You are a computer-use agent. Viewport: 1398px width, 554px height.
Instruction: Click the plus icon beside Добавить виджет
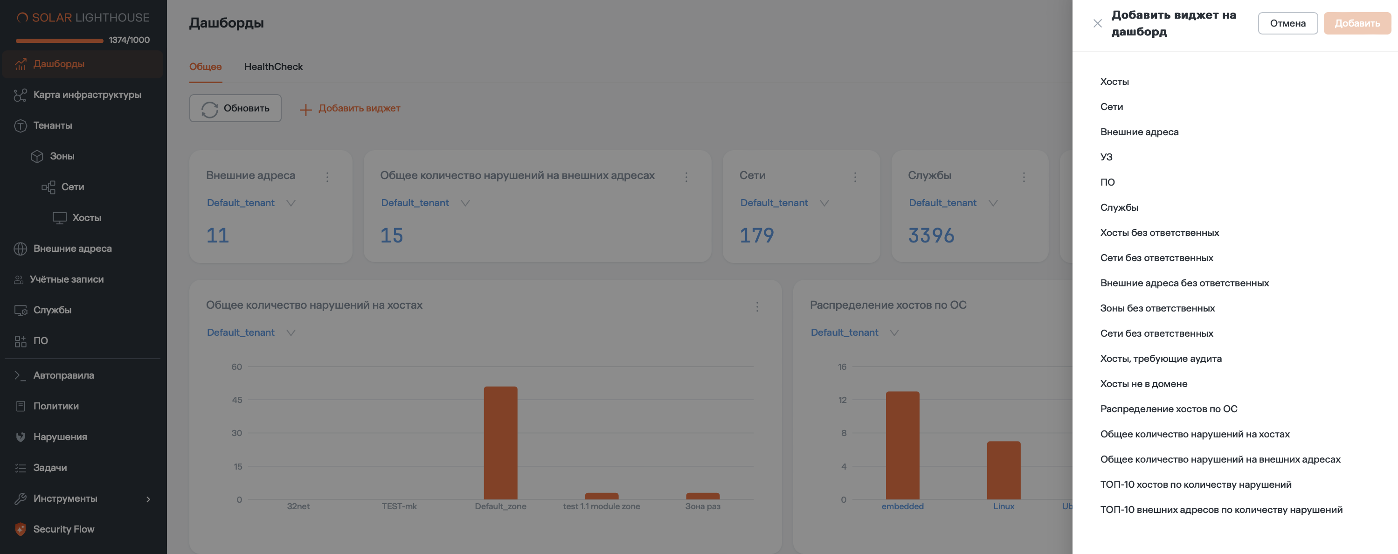[x=305, y=109]
